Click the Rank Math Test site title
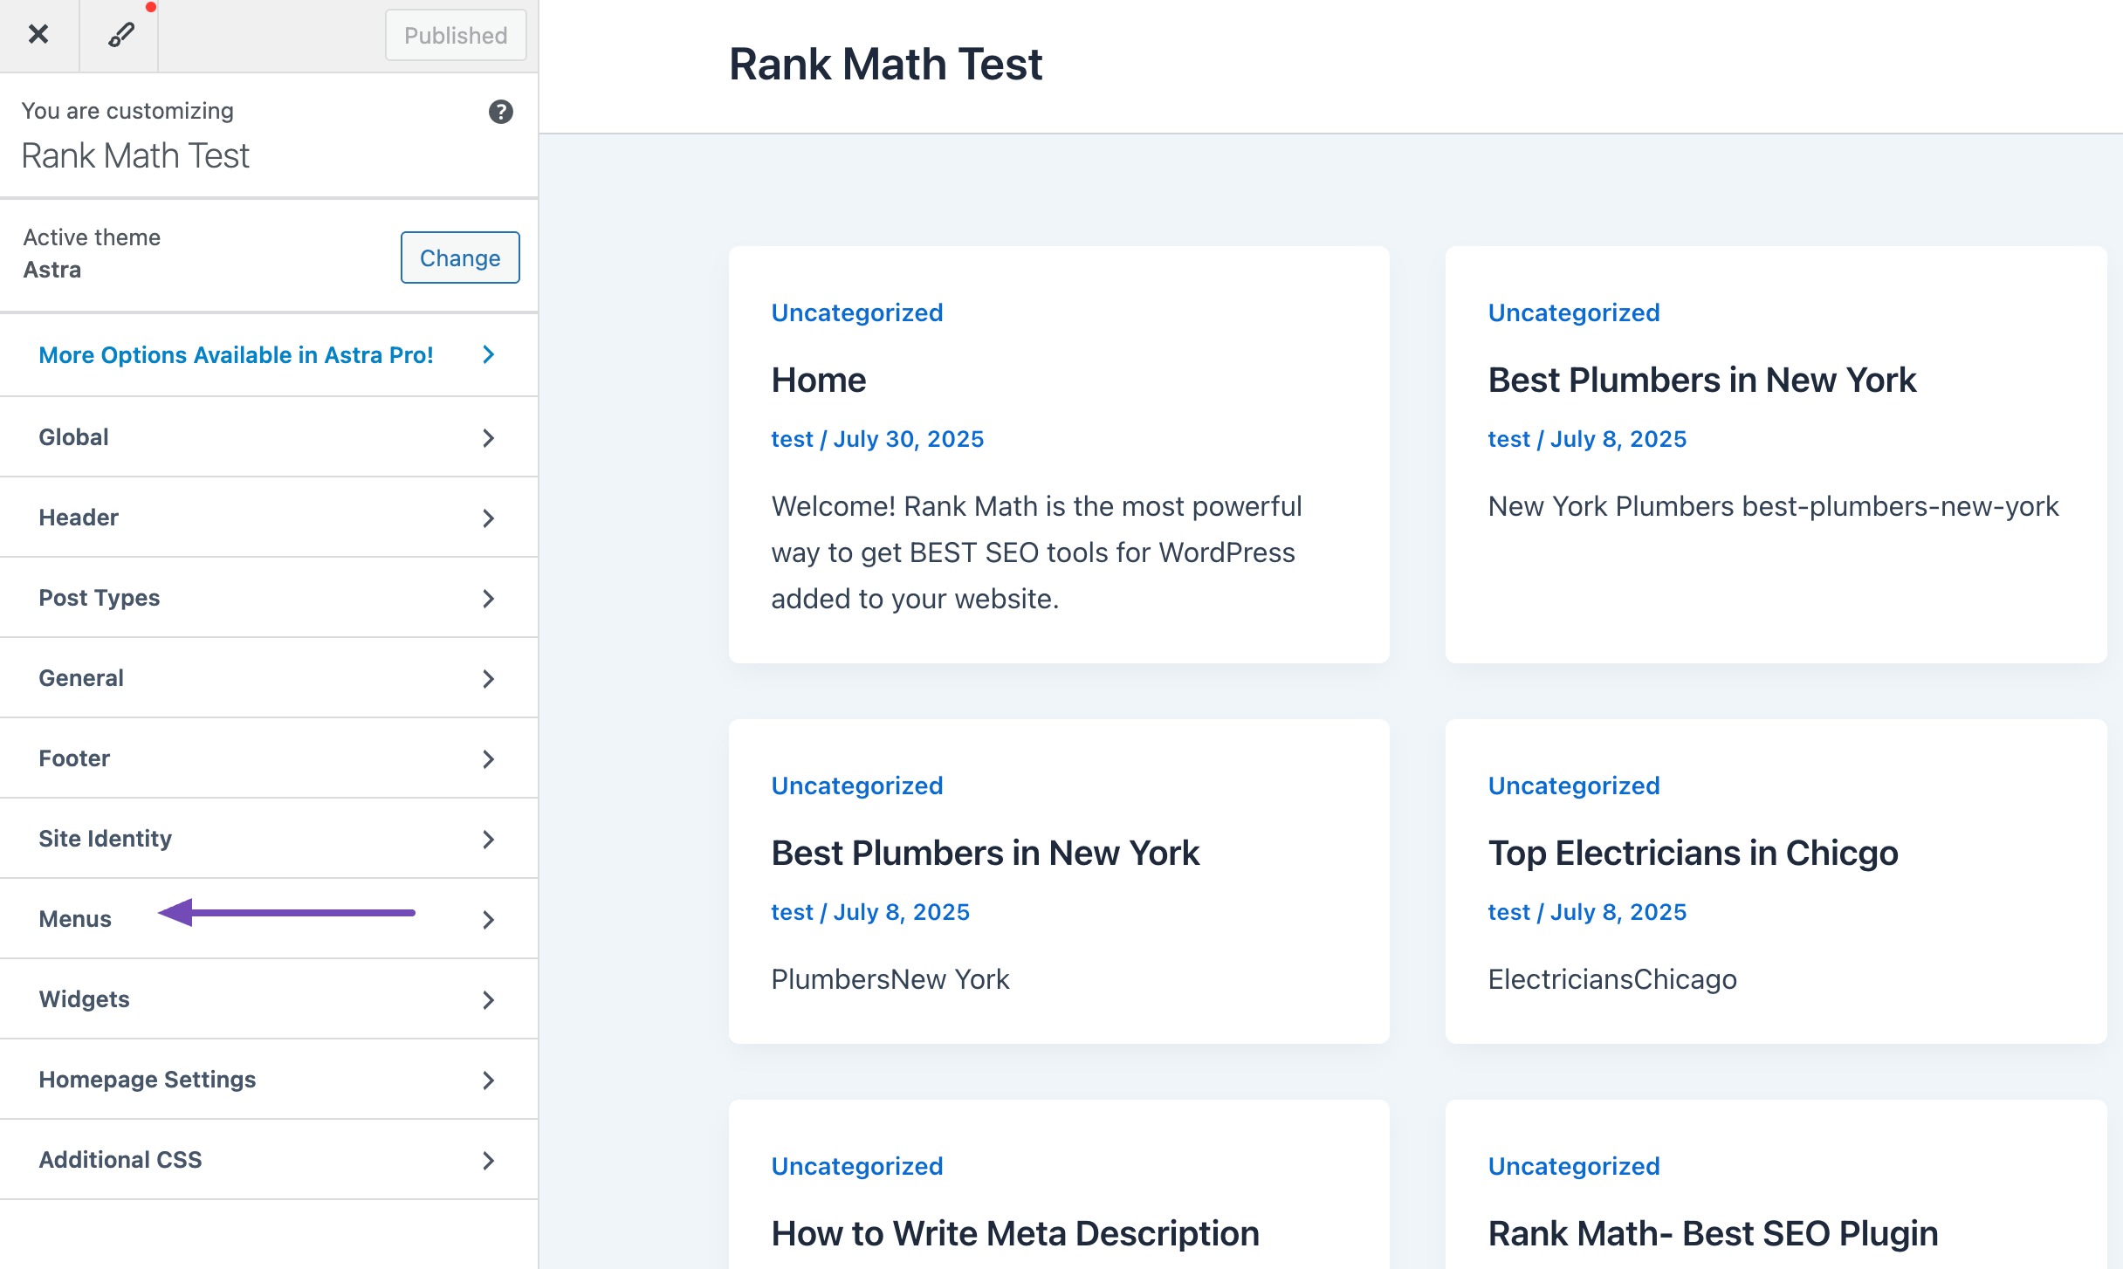2123x1269 pixels. (x=885, y=65)
